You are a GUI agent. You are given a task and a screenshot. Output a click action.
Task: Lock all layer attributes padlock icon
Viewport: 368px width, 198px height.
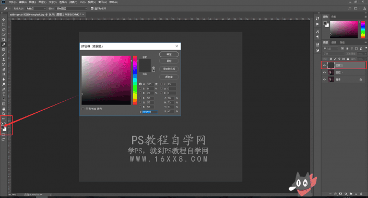[348, 59]
